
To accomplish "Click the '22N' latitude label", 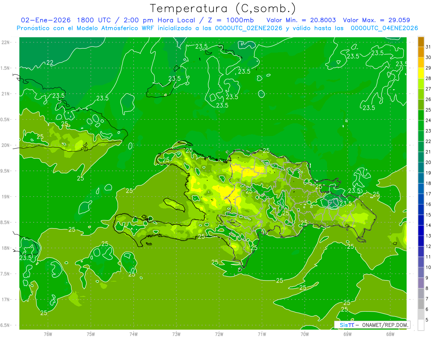I will [5, 42].
